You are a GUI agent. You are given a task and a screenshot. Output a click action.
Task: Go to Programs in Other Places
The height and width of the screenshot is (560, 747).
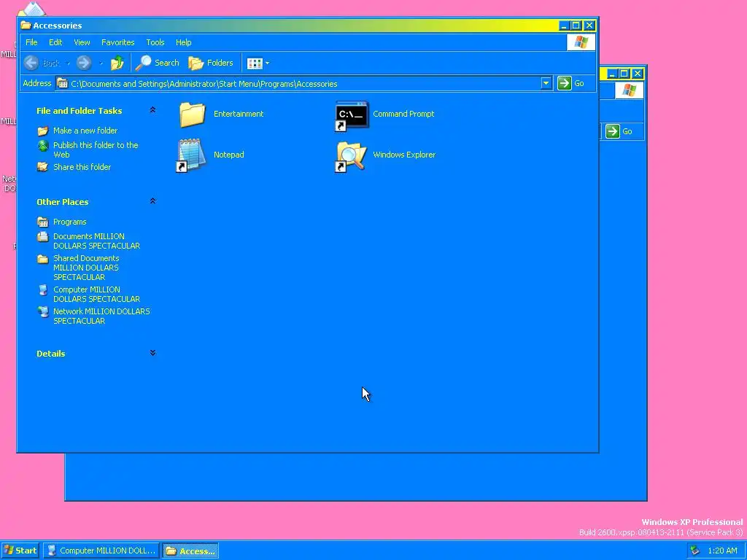(69, 222)
